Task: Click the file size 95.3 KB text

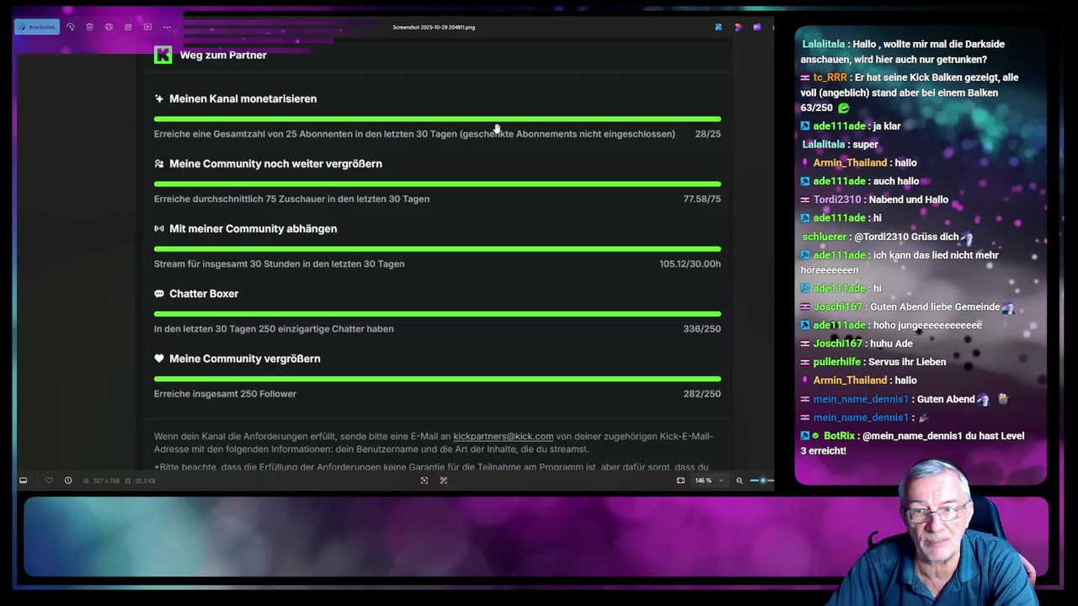Action: [145, 481]
